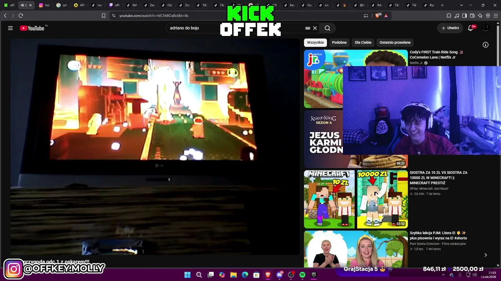Switch to the Google 'iph' tab
This screenshot has width=501, height=281.
[62, 5]
